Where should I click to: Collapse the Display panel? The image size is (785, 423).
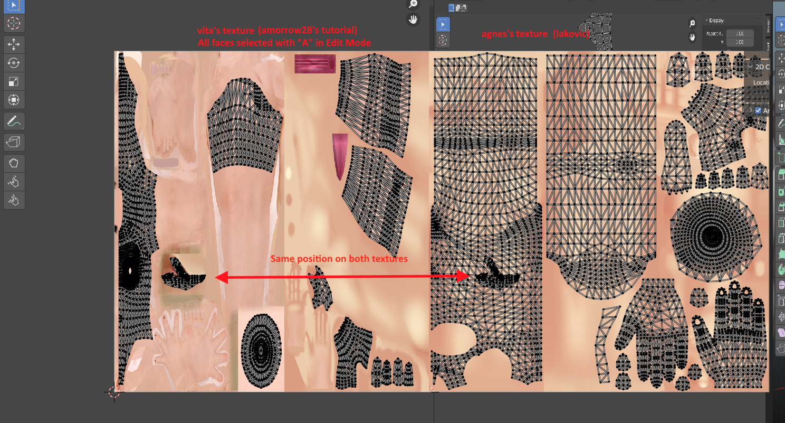706,21
